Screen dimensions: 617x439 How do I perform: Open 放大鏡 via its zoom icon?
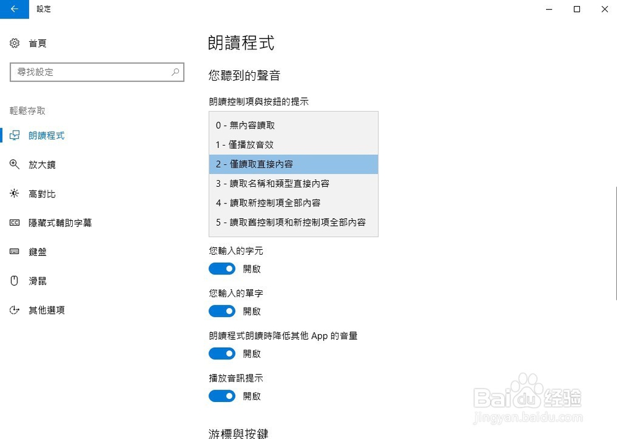pos(15,165)
